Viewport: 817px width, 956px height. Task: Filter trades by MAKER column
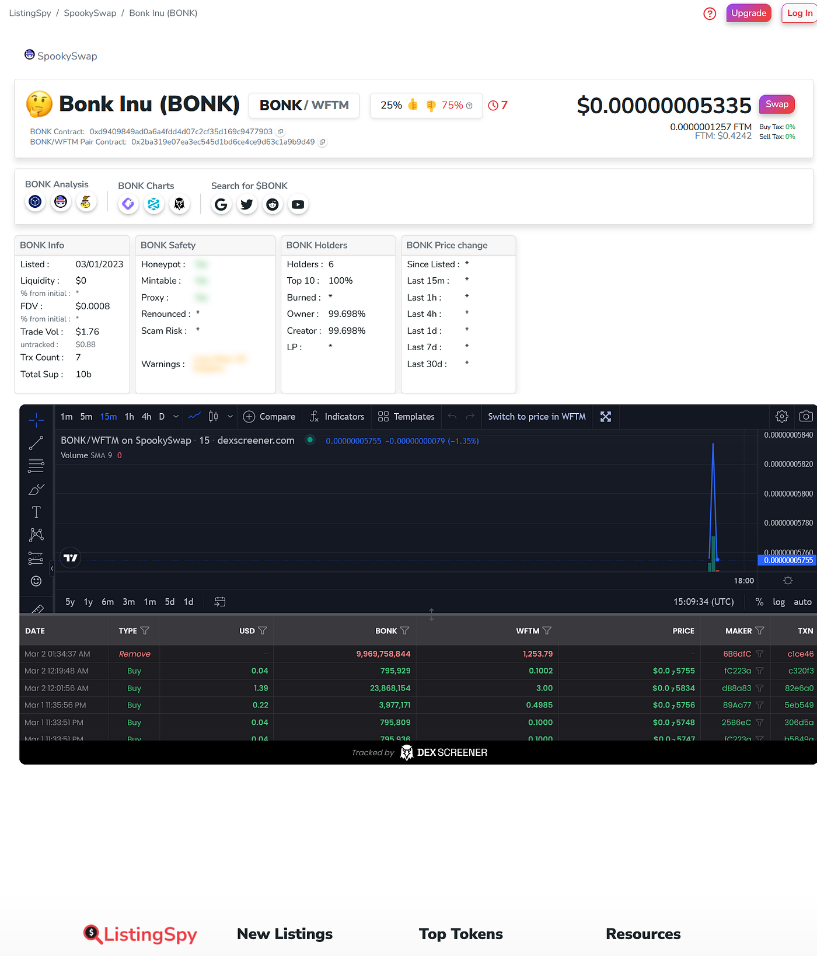(x=760, y=630)
